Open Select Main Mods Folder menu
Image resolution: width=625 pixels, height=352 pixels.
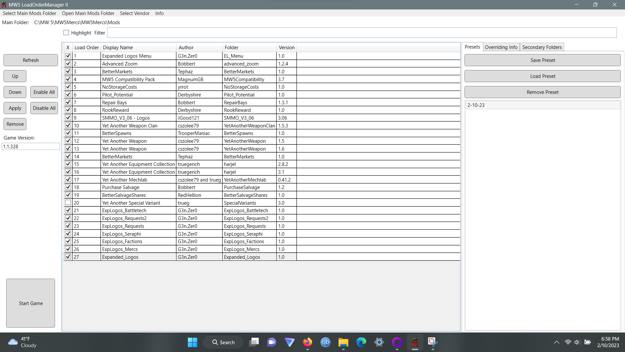[30, 13]
